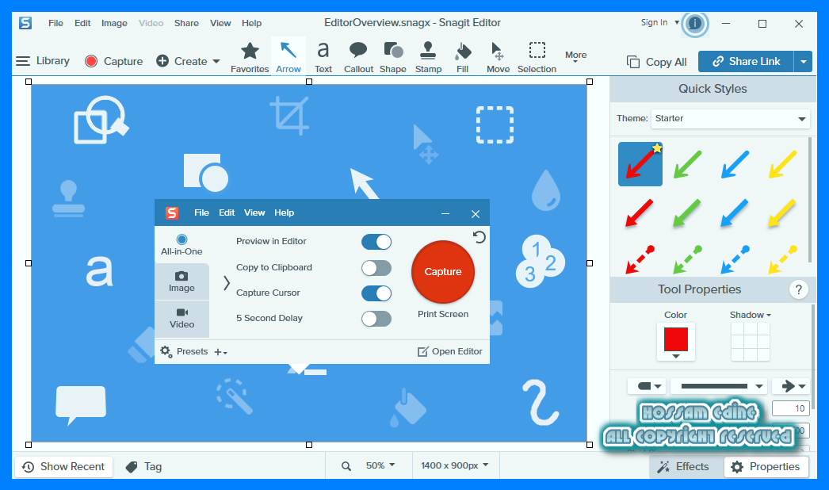Select the All-in-One capture mode
This screenshot has height=490, width=829.
(x=181, y=245)
